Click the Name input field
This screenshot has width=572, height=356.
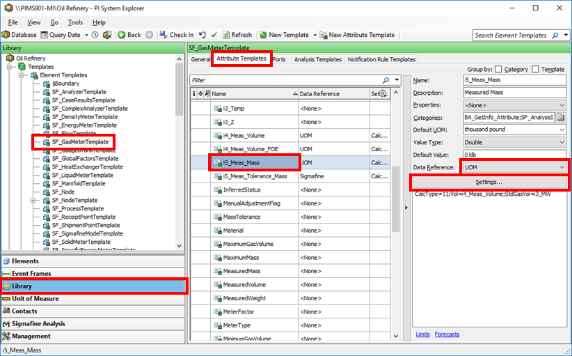pyautogui.click(x=515, y=80)
